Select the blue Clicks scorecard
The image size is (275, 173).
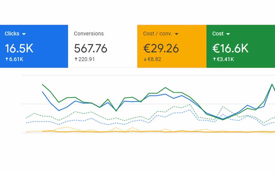pyautogui.click(x=34, y=46)
